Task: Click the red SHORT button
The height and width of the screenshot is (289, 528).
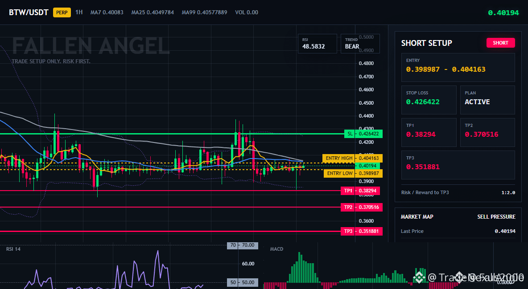Action: click(500, 43)
